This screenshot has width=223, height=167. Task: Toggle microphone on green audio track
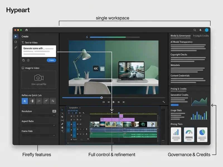pyautogui.click(x=87, y=134)
